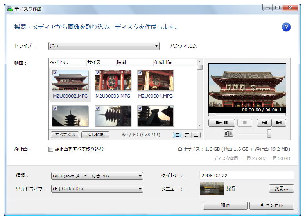Click the blue help question mark icon
Image resolution: width=305 pixels, height=220 pixels.
[286, 27]
